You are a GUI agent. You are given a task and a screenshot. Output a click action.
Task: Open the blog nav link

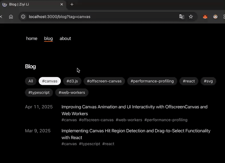tap(49, 38)
